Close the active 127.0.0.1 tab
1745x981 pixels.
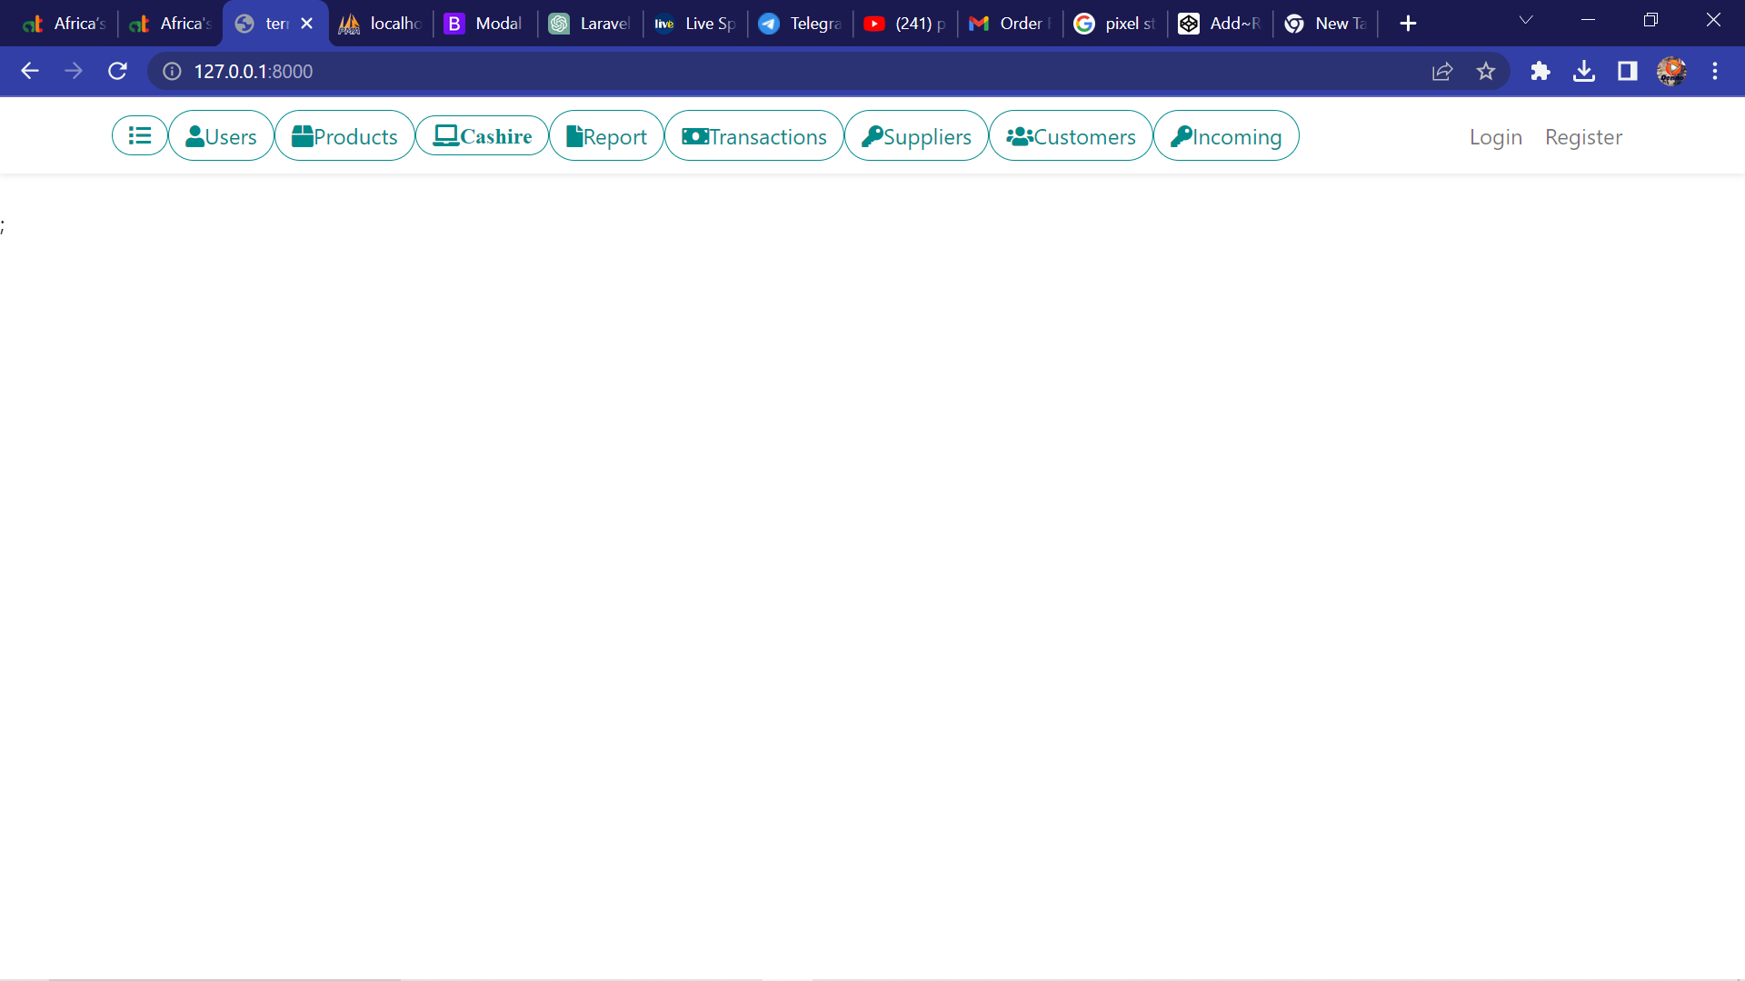(307, 24)
